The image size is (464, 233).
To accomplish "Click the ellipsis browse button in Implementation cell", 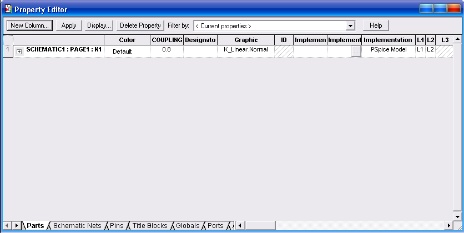I will [356, 51].
